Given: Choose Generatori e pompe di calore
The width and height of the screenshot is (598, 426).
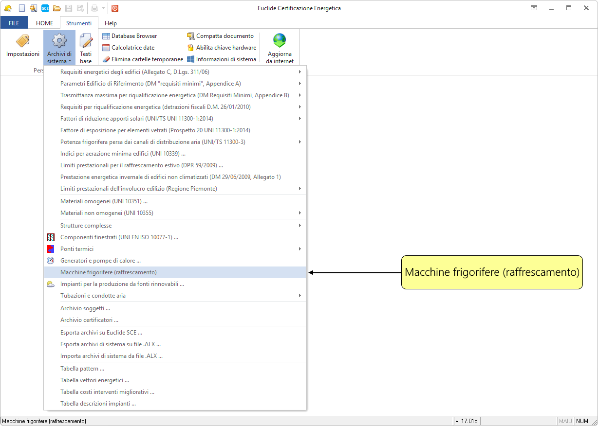Looking at the screenshot, I should coord(100,261).
